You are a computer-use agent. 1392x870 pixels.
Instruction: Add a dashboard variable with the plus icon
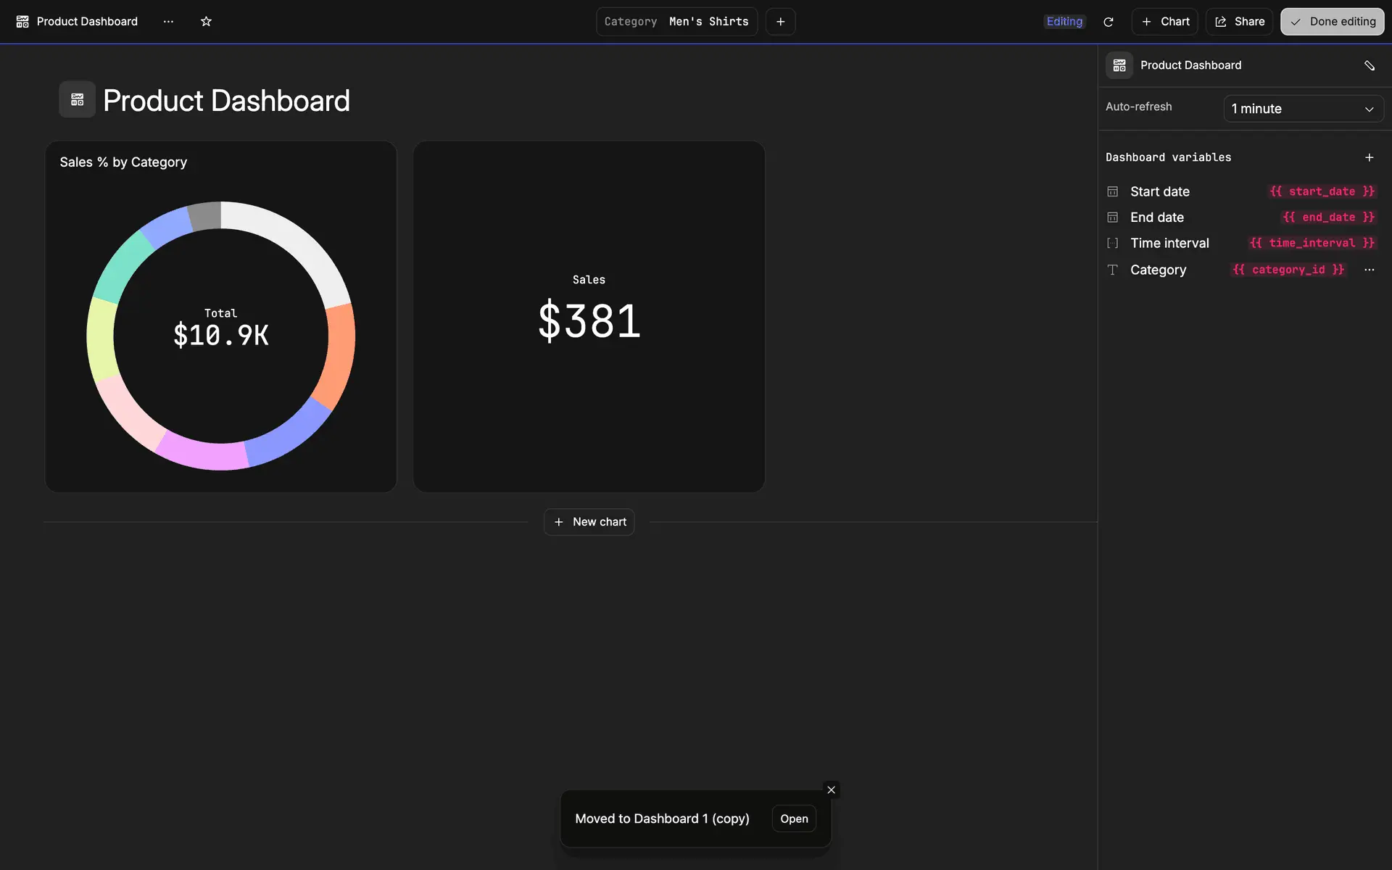coord(1369,157)
